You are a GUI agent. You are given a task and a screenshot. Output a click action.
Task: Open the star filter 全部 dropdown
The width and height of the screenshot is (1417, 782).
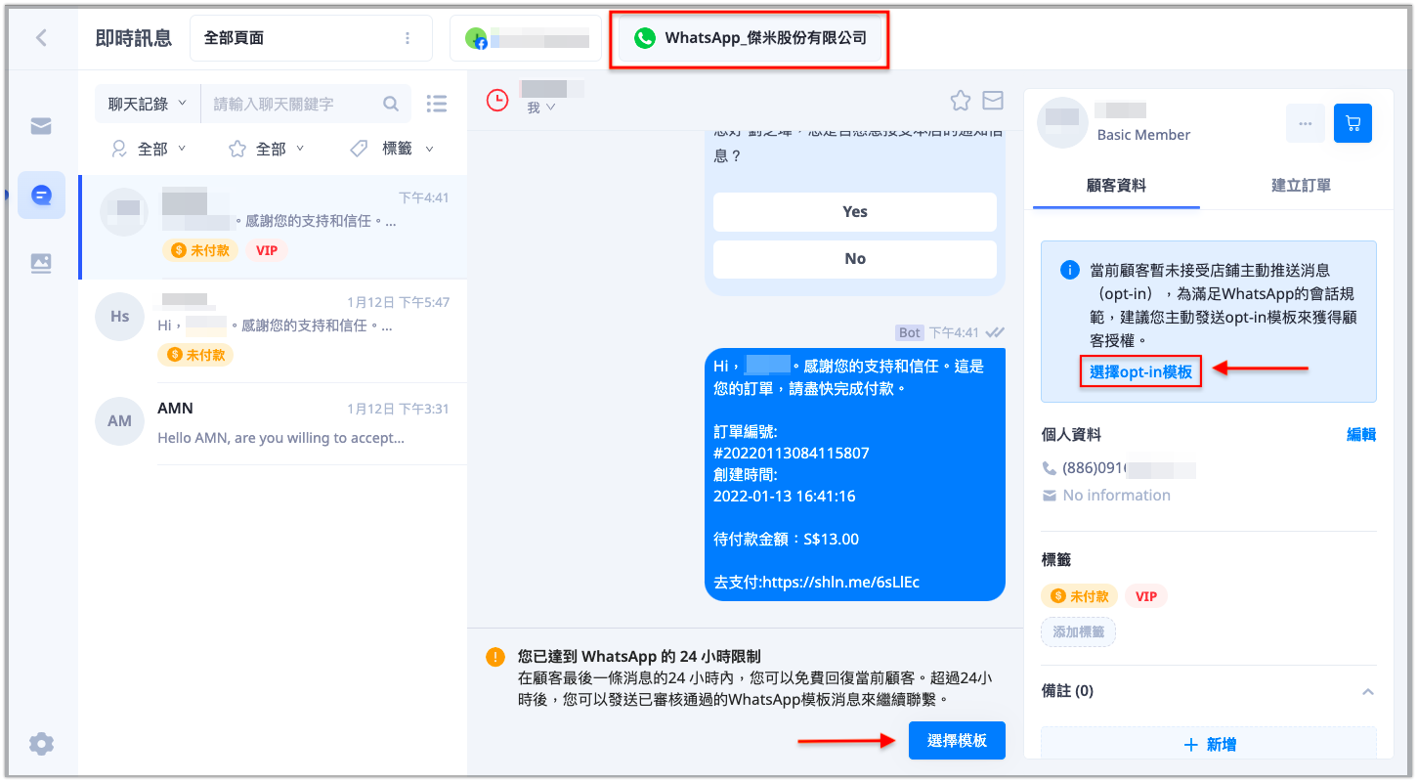(267, 149)
